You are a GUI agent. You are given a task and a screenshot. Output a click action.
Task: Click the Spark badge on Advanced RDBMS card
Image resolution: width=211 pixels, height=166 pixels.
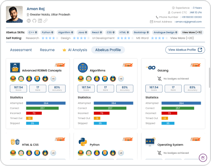point(60,65)
